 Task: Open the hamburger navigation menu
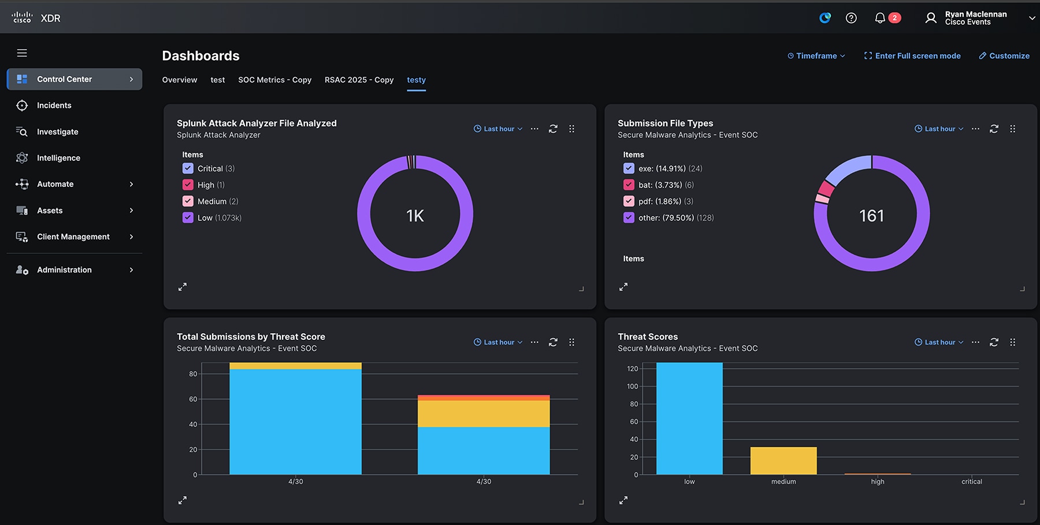[22, 53]
